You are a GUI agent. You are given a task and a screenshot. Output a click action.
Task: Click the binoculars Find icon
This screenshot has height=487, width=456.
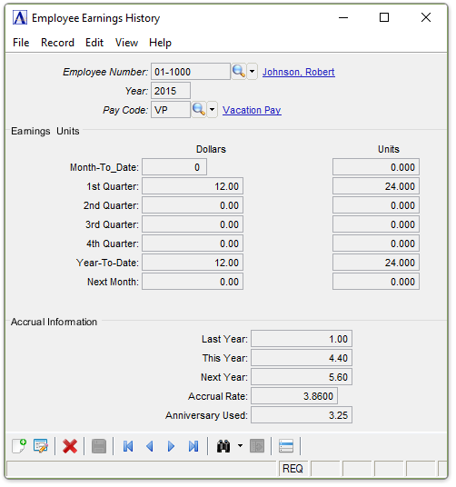click(223, 446)
